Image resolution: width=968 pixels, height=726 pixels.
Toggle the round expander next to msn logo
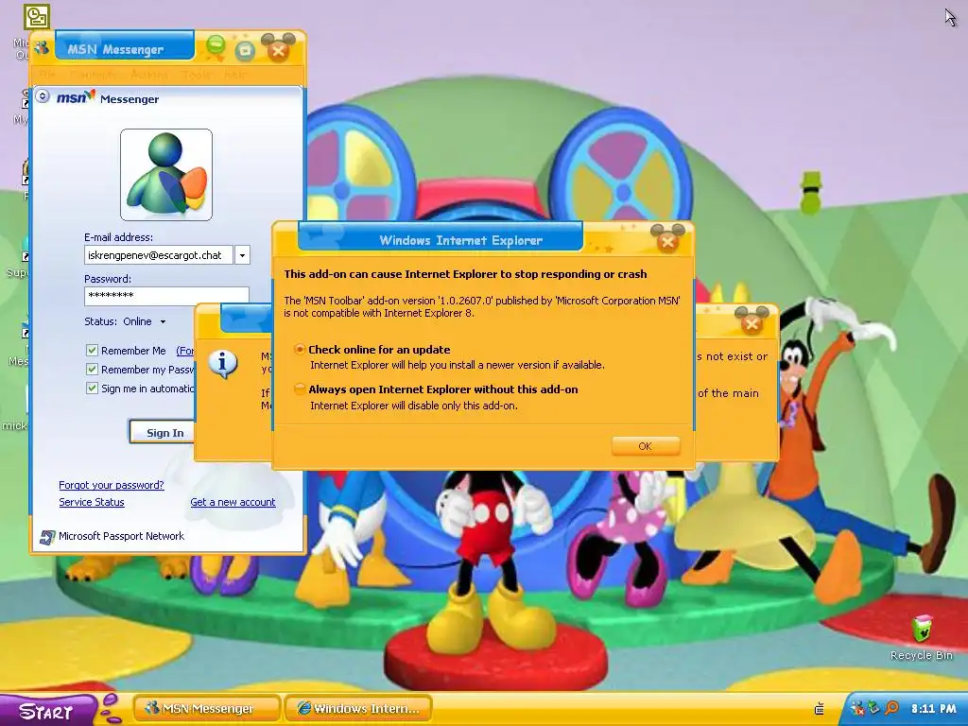(43, 95)
